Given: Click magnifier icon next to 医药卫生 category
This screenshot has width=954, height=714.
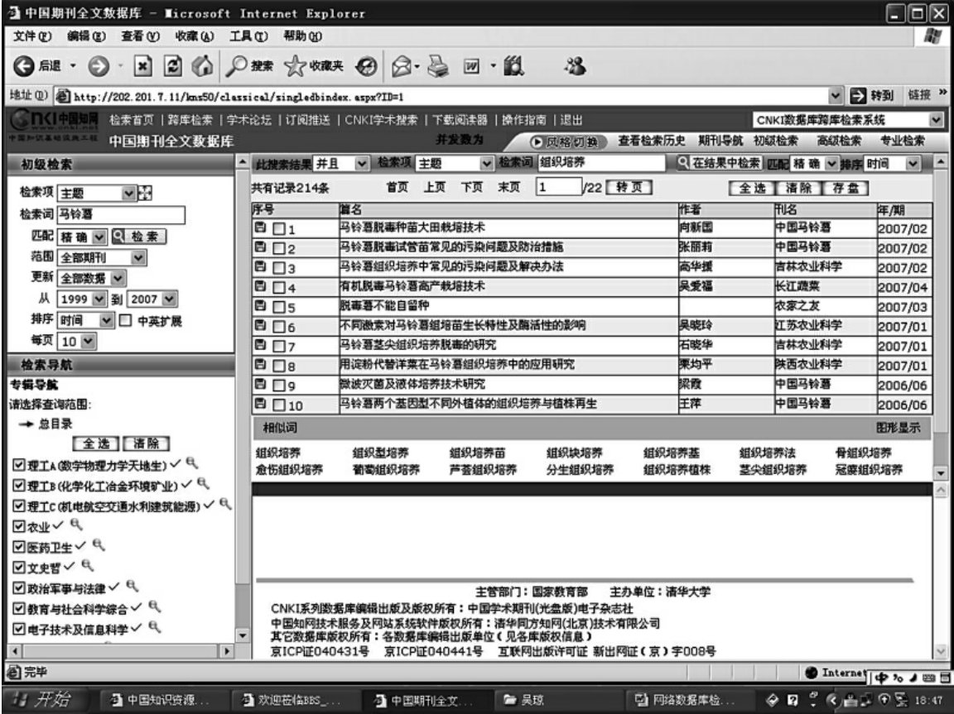Looking at the screenshot, I should click(99, 545).
